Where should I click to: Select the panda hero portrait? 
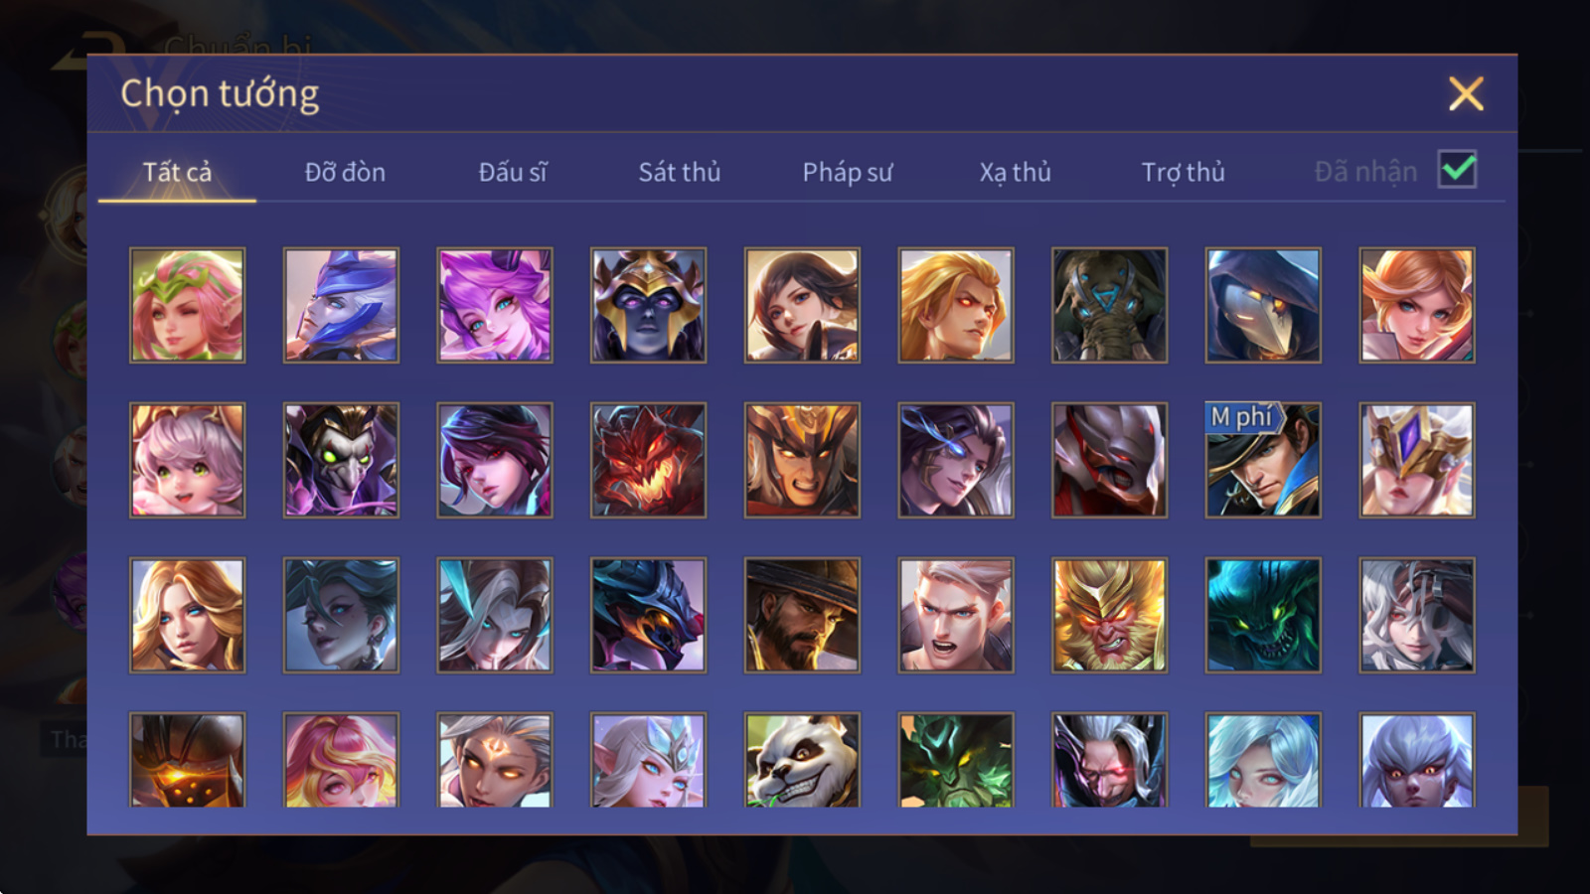(x=802, y=761)
